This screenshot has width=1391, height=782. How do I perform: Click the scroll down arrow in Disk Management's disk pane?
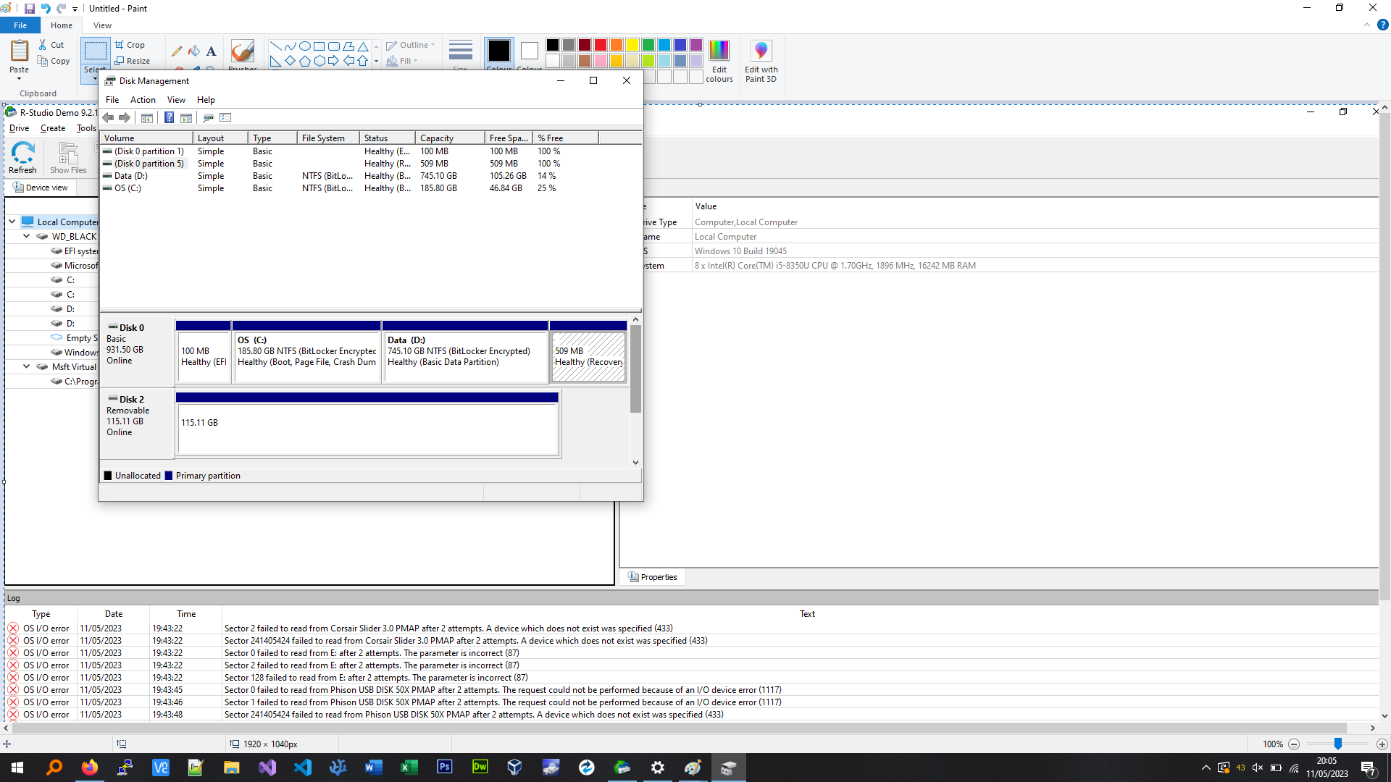[635, 463]
